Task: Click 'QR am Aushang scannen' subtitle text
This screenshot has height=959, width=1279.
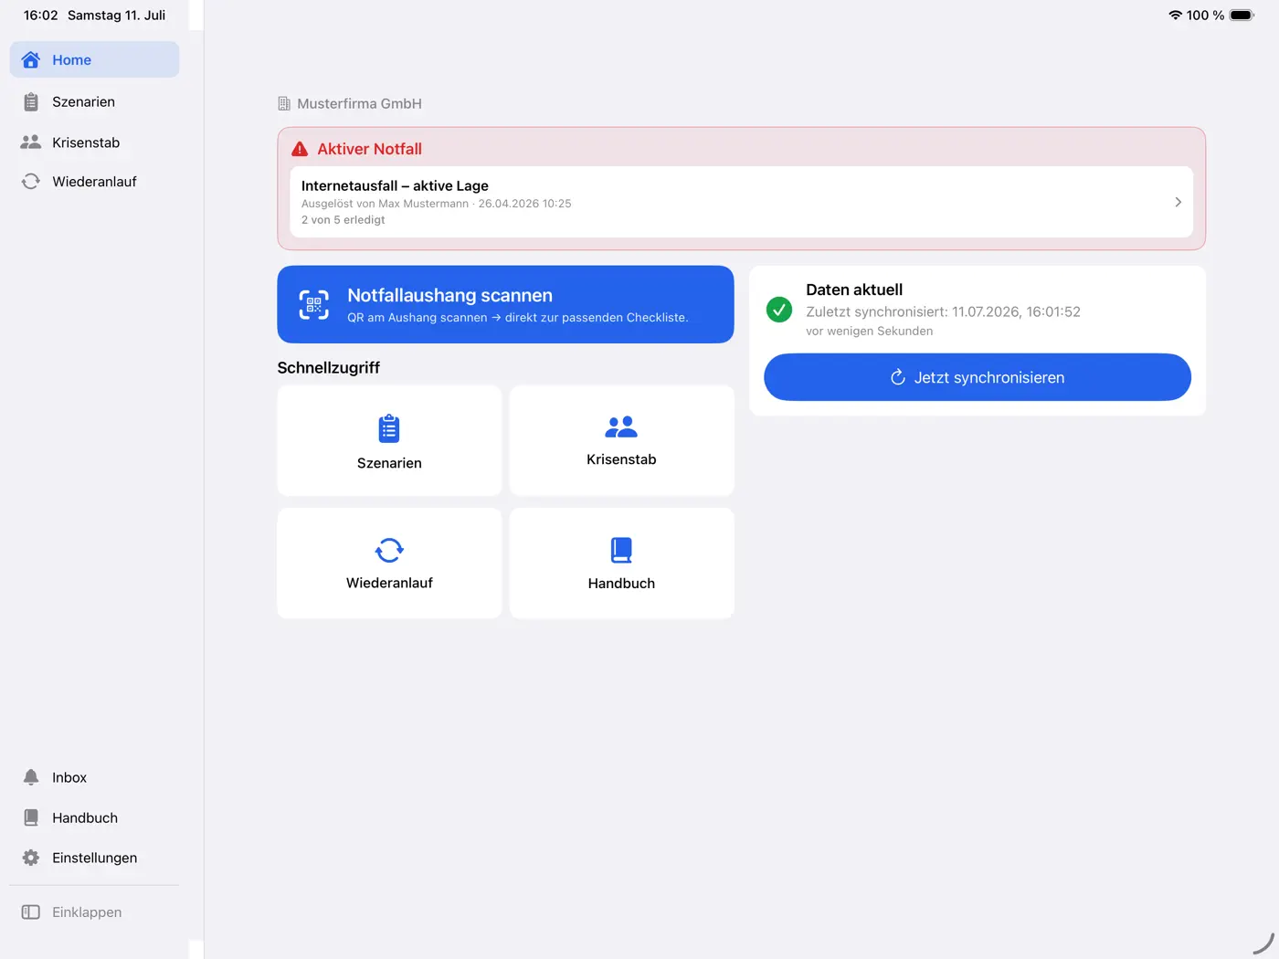Action: tap(517, 318)
